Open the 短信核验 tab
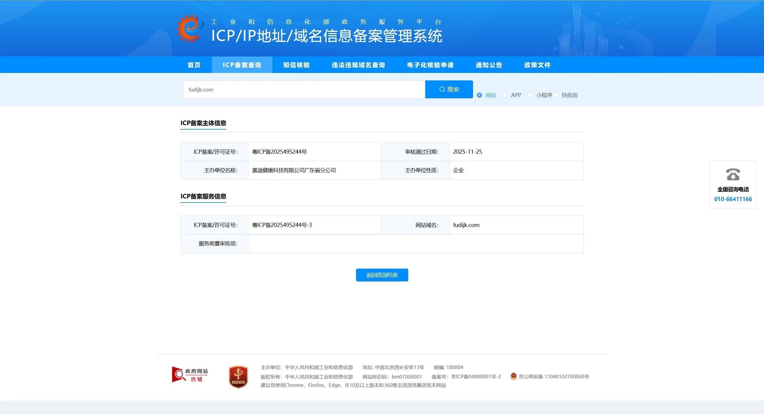The image size is (764, 414). [296, 65]
